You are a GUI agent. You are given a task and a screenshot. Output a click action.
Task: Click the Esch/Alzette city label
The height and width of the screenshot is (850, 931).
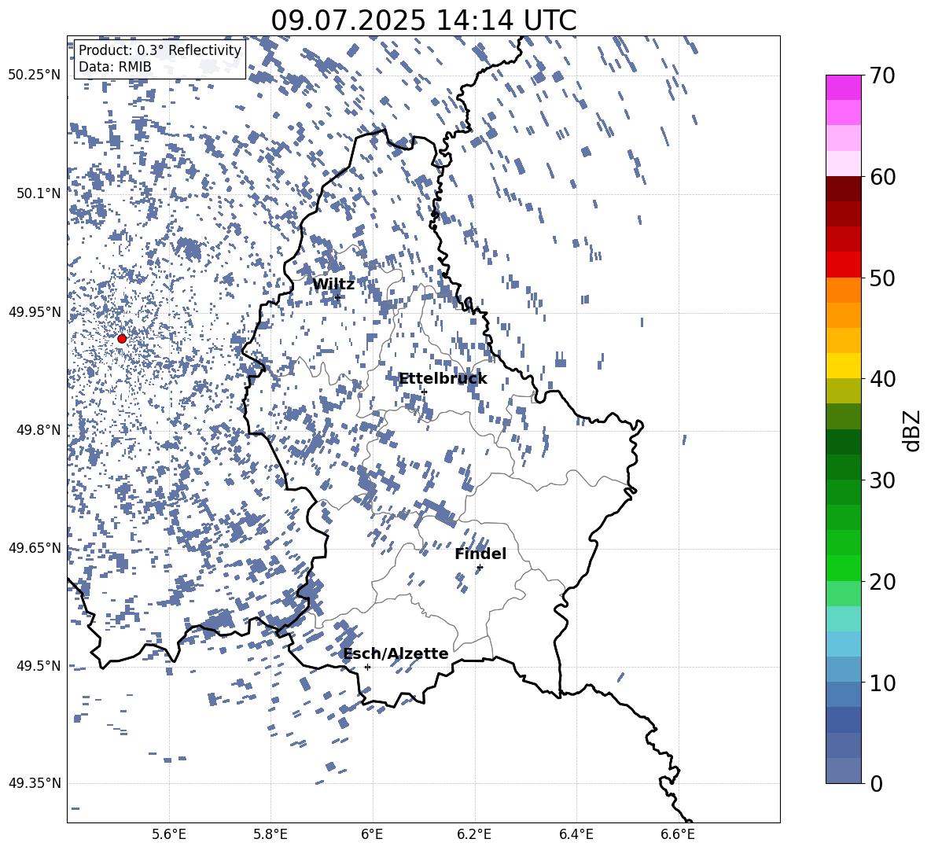[x=396, y=653]
